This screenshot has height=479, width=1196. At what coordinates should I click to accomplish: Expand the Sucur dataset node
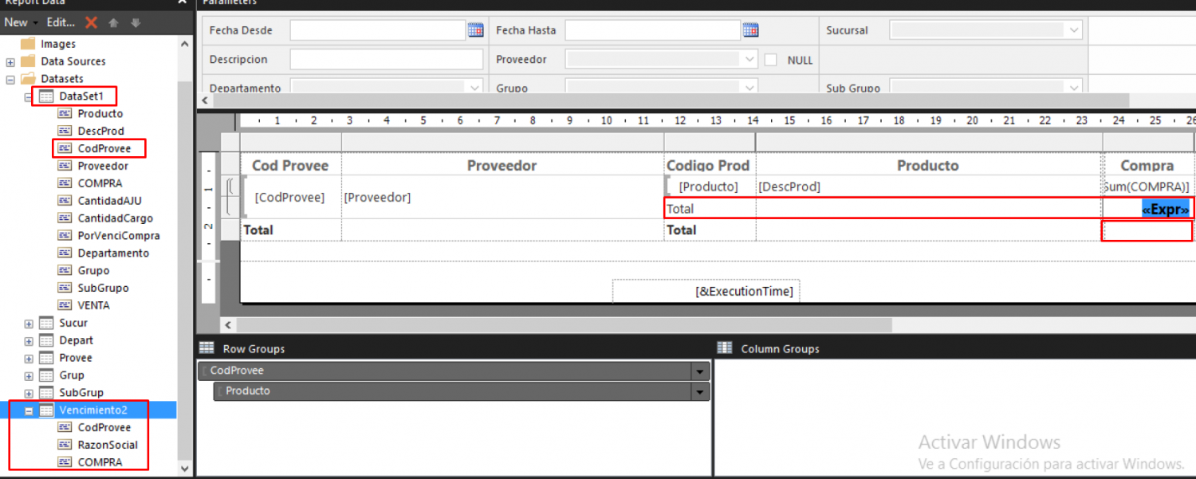coord(29,324)
